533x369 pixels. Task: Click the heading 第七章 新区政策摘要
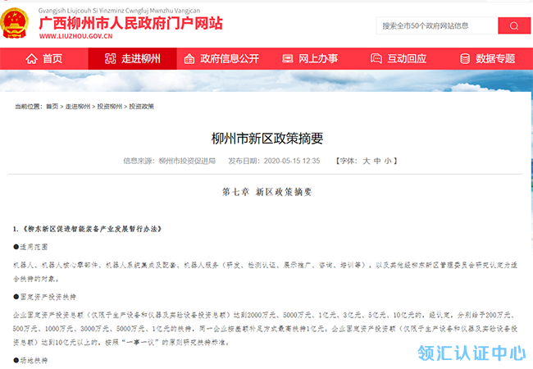coord(266,192)
